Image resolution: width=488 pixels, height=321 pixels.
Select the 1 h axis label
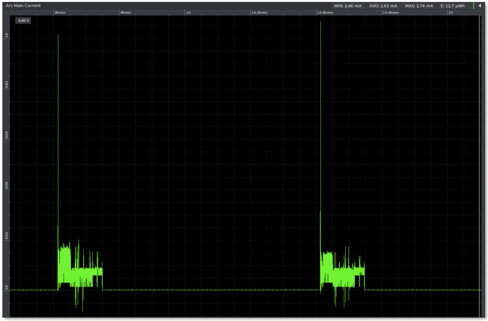(188, 13)
